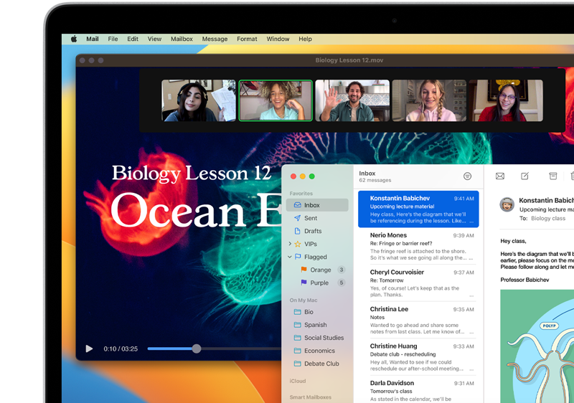
Task: Click the filter messages icon in Inbox header
Action: tap(467, 176)
